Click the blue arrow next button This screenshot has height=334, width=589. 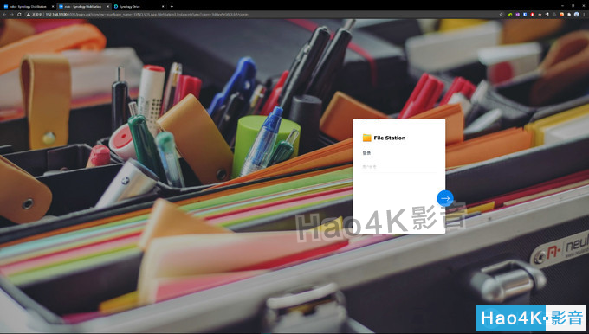(445, 198)
